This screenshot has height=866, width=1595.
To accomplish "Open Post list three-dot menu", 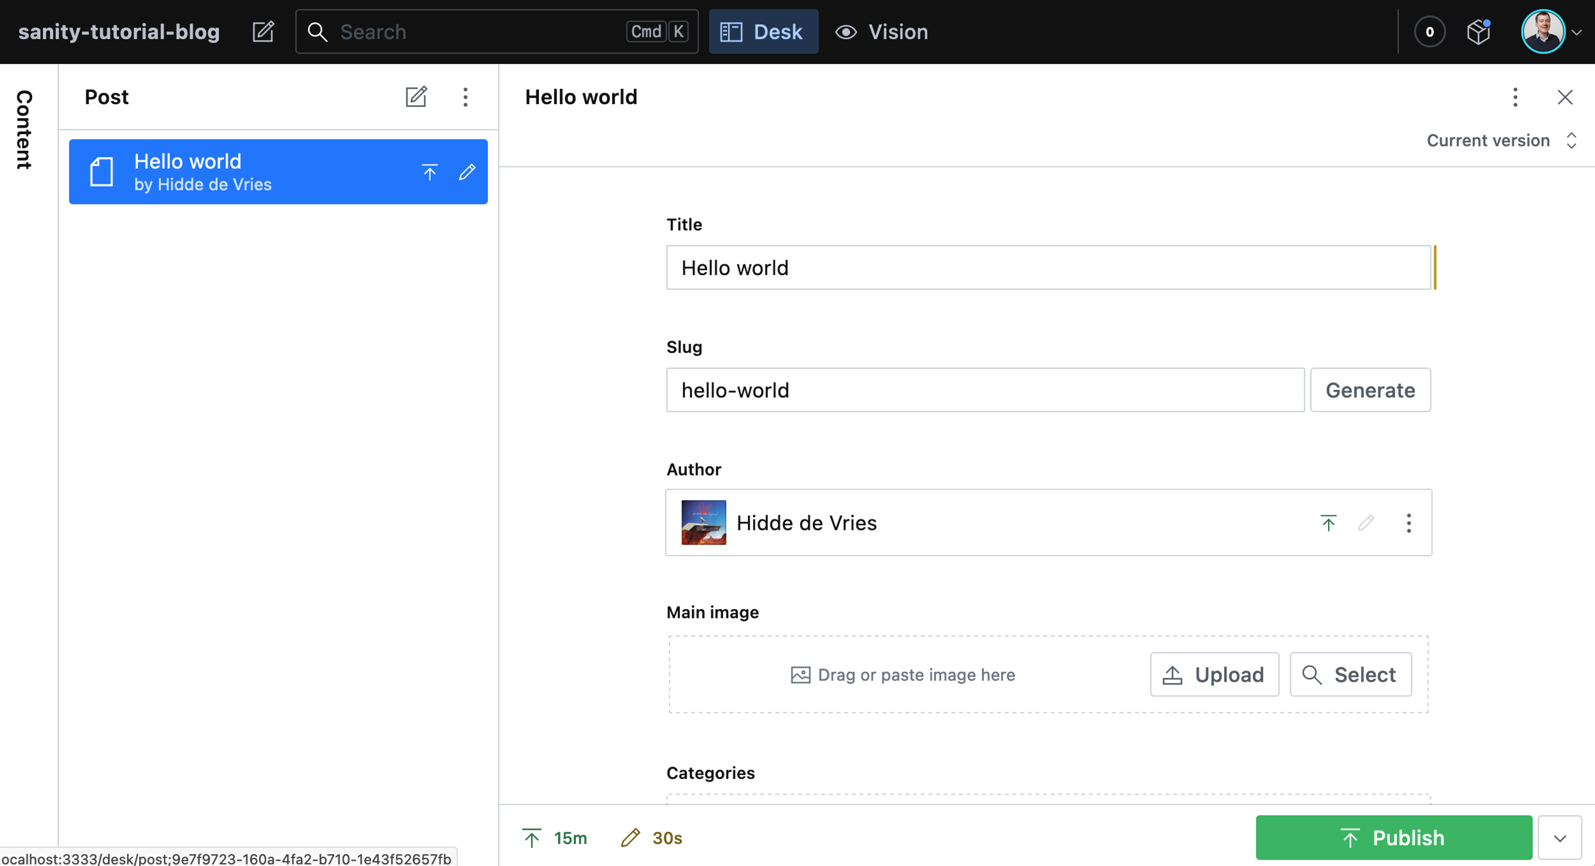I will pos(466,97).
